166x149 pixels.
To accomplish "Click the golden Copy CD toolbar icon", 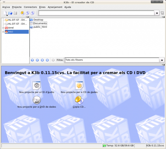I will coord(23,13).
